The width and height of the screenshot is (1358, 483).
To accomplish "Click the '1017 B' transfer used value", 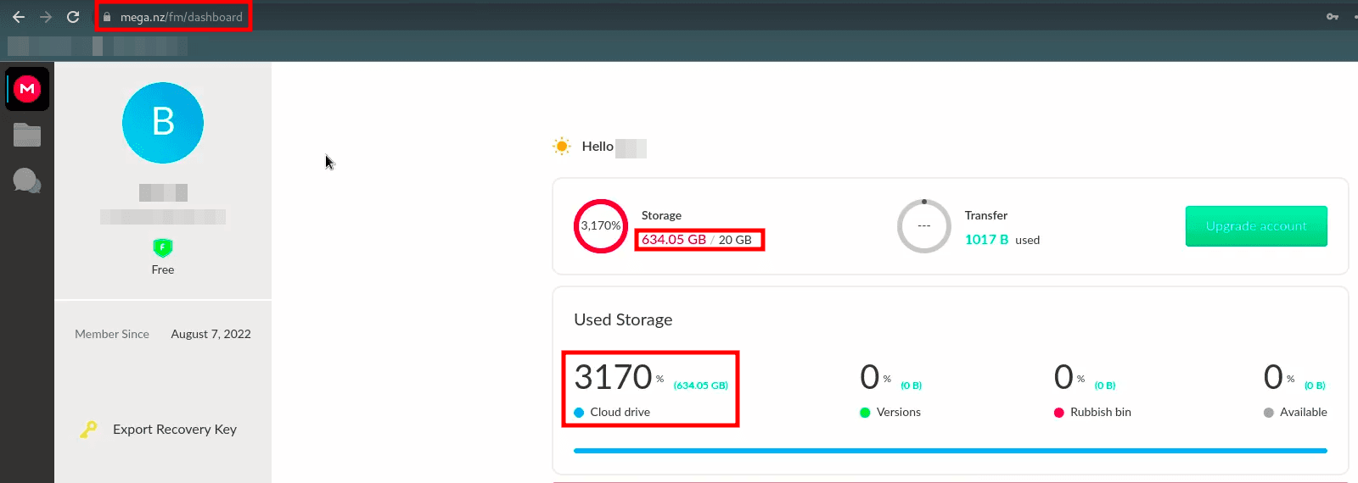I will (x=986, y=240).
